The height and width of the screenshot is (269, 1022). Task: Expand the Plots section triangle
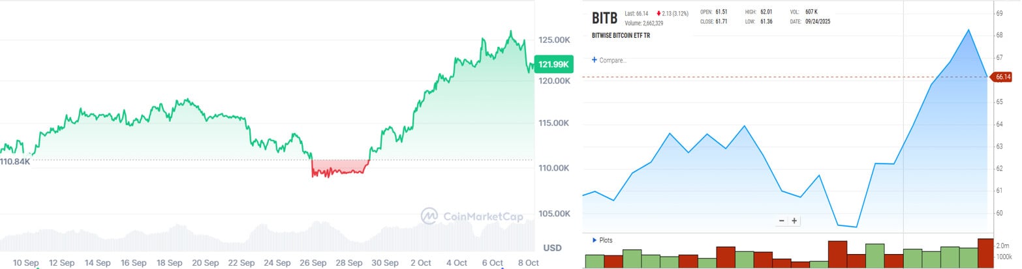(594, 240)
